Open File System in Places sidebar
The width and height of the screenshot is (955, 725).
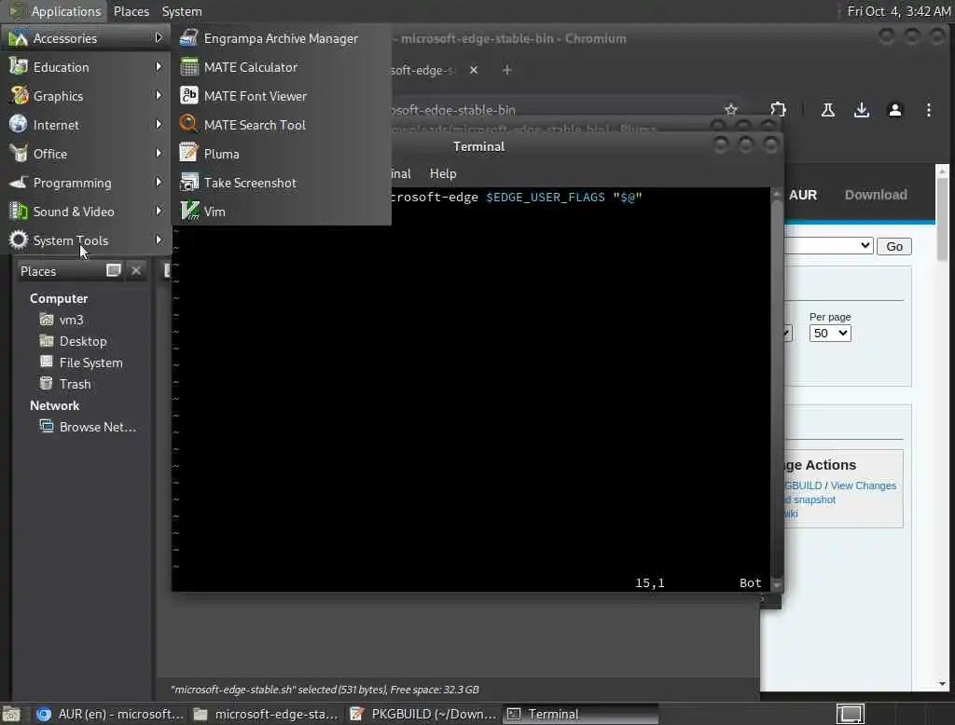[90, 362]
